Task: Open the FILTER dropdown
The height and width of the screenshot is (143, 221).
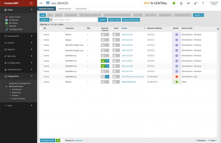Action: click(x=44, y=20)
